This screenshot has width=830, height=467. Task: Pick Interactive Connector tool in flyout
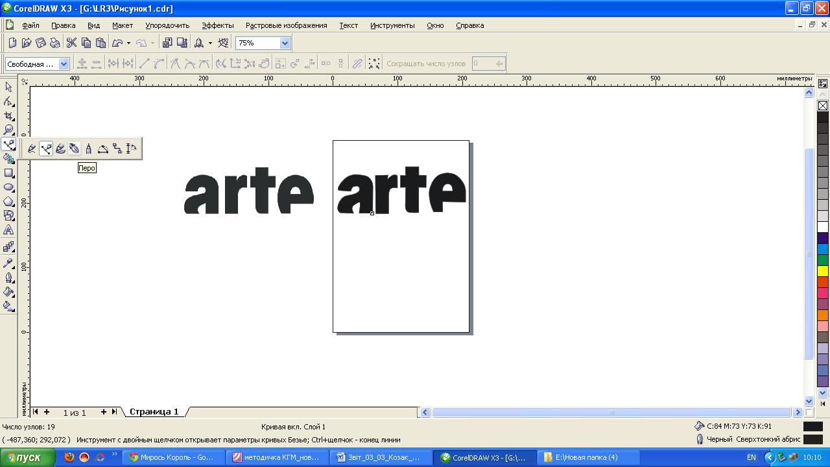point(117,149)
